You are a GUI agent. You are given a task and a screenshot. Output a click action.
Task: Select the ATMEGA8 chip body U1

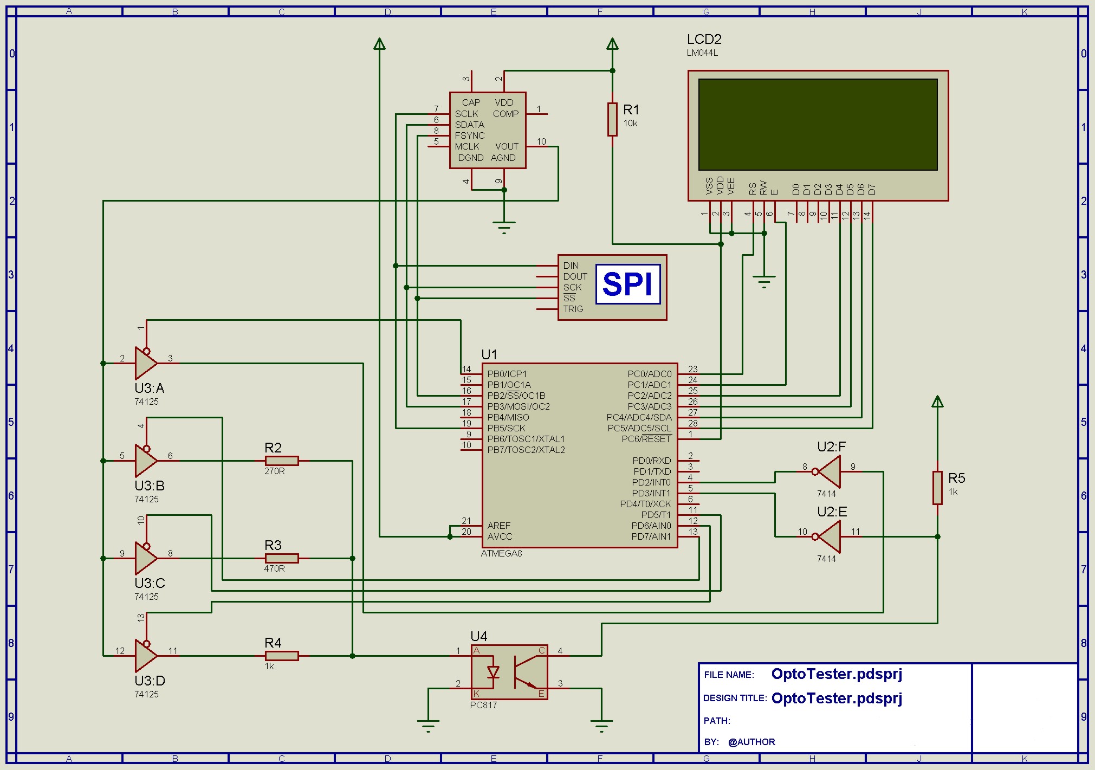580,455
